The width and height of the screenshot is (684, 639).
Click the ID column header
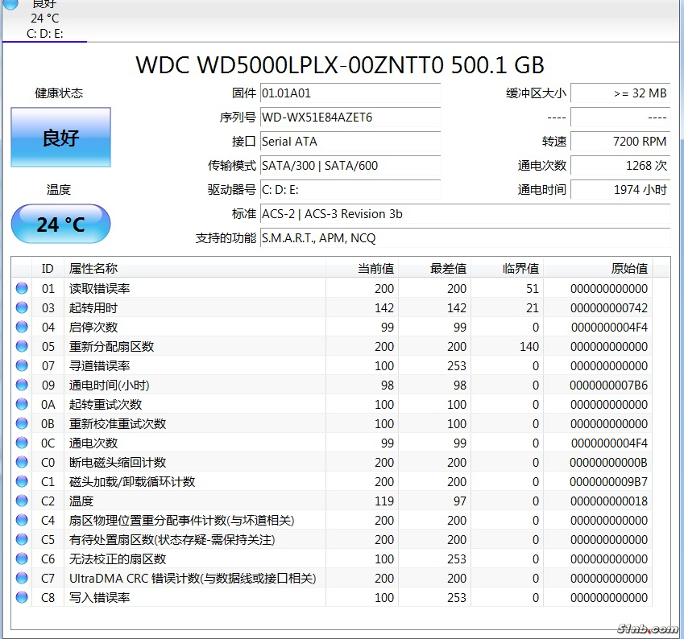click(48, 269)
